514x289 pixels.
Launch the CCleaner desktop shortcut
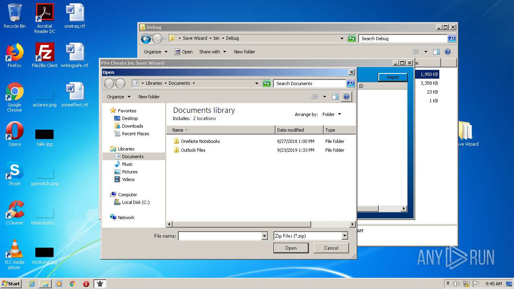(14, 213)
